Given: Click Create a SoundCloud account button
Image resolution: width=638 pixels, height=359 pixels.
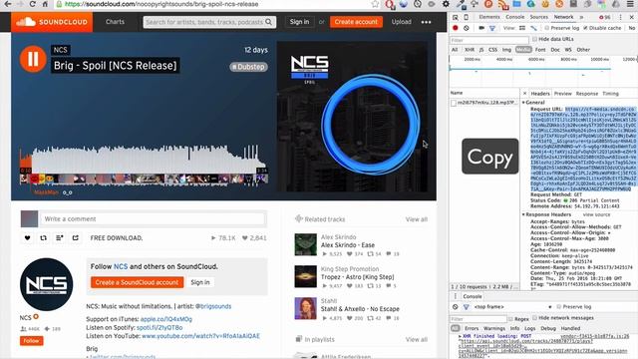Looking at the screenshot, I should pos(138,282).
